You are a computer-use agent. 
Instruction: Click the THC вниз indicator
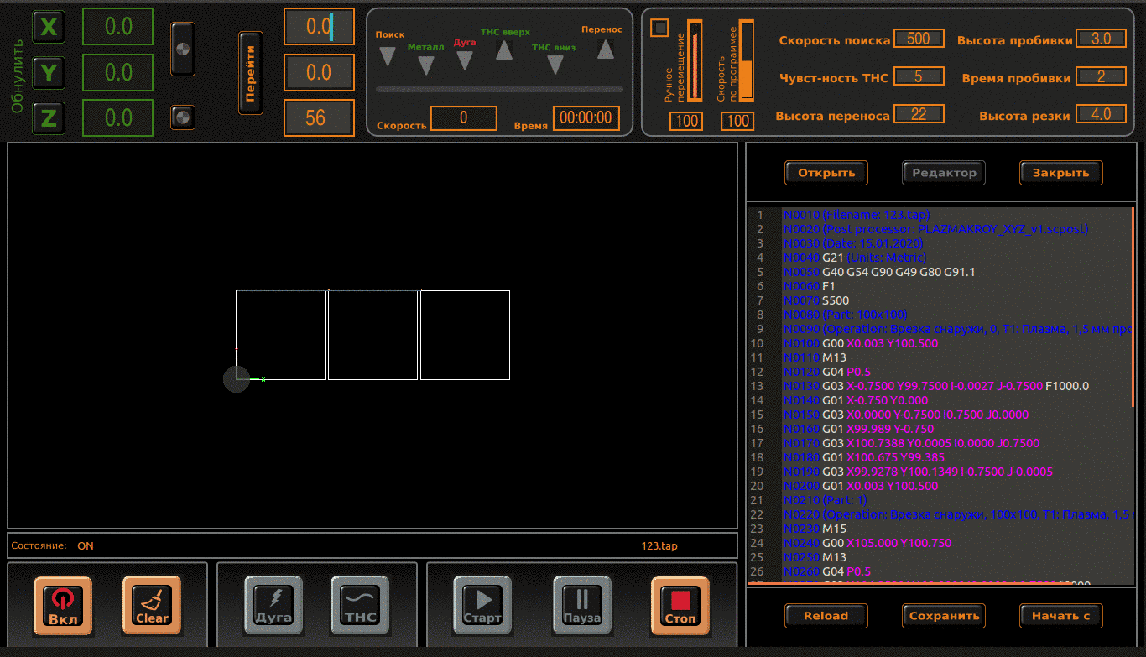[x=554, y=65]
